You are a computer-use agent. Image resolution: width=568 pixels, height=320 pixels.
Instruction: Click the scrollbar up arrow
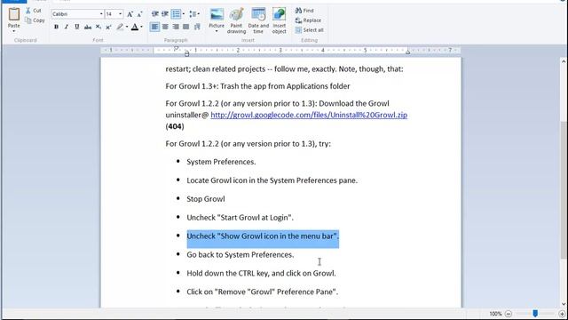point(564,61)
